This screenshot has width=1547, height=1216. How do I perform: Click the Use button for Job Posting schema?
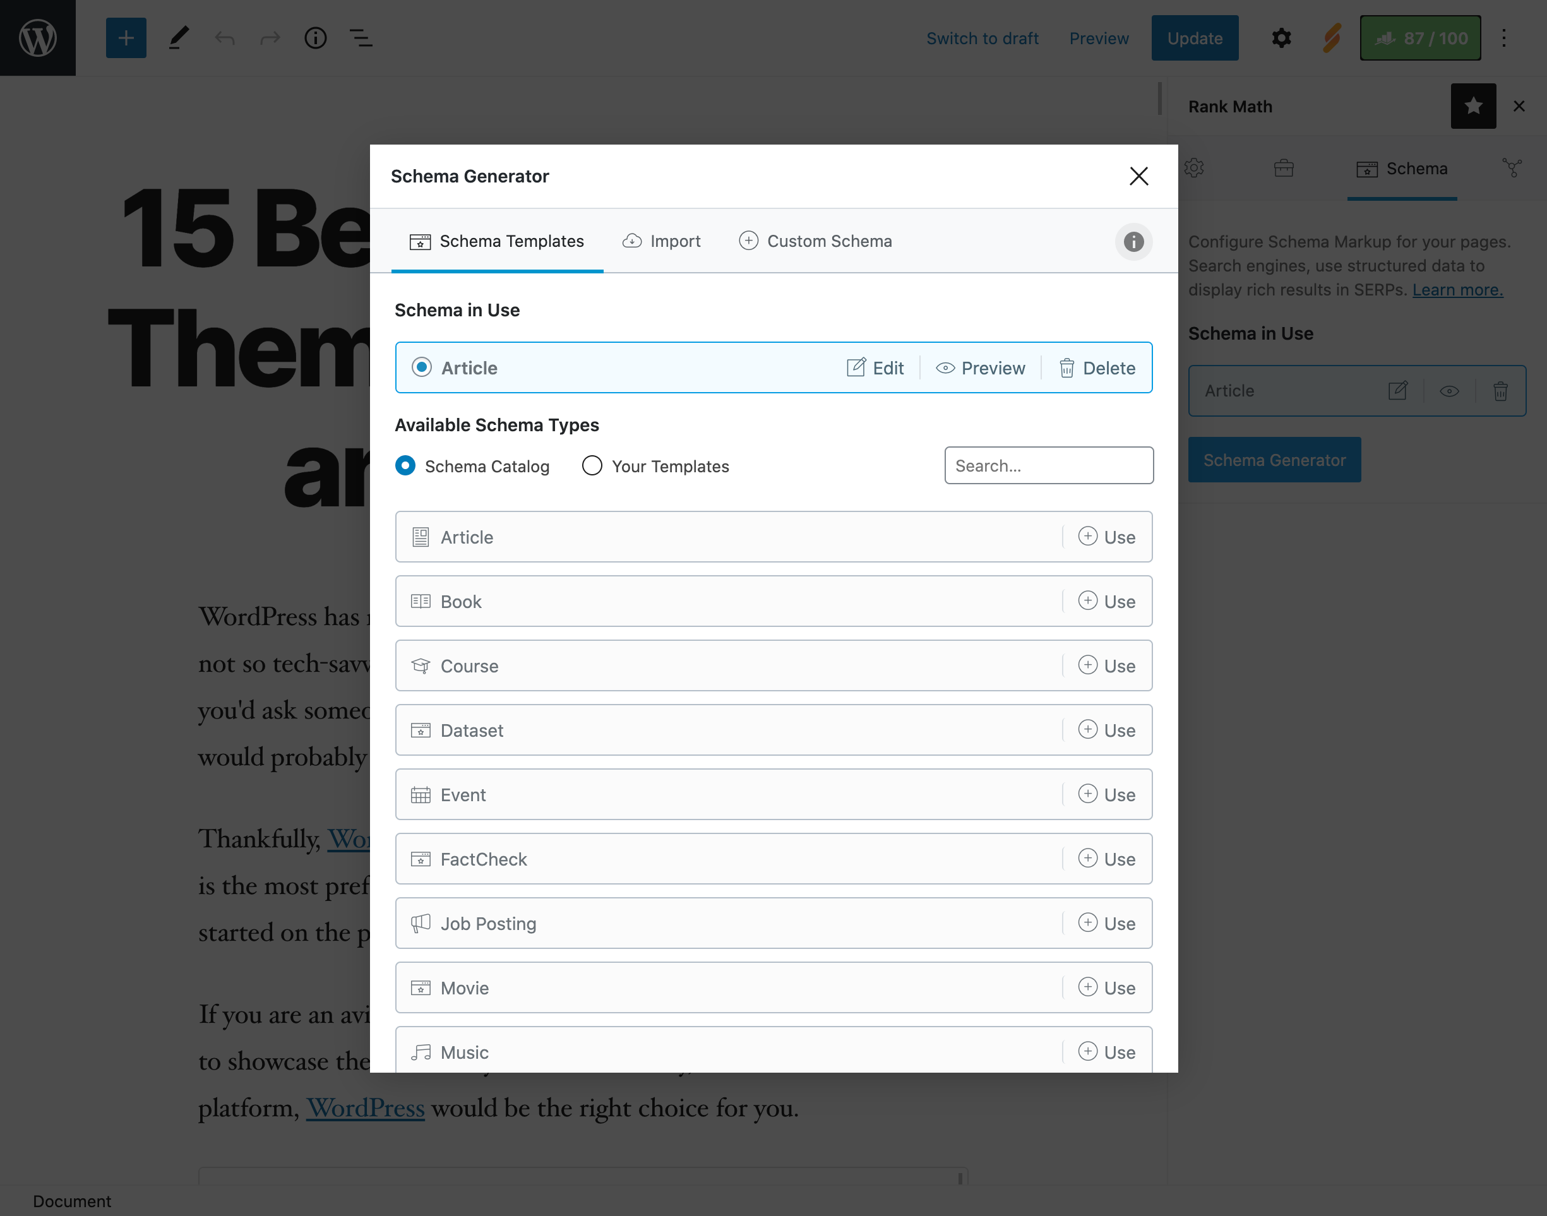1106,922
